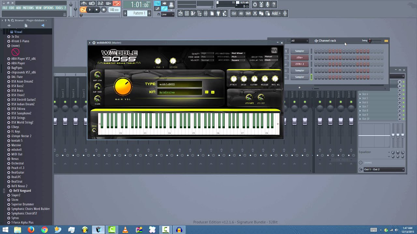Screen dimensions: 417x234
Task: Toggle loop recording icon
Action: coord(117,4)
